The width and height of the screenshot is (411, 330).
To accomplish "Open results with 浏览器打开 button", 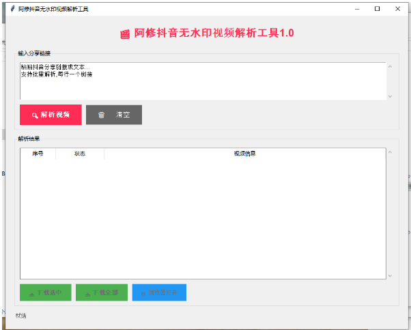I will coord(159,292).
